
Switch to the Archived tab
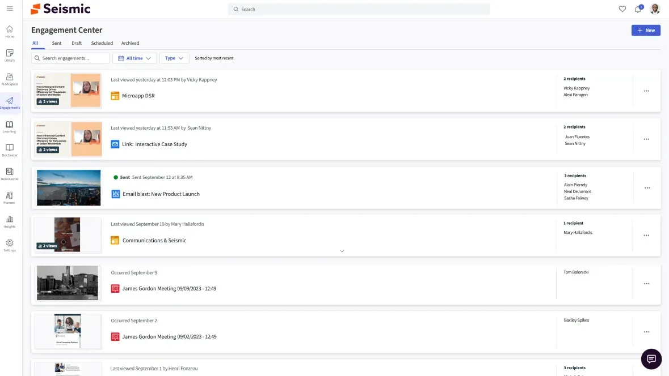130,43
